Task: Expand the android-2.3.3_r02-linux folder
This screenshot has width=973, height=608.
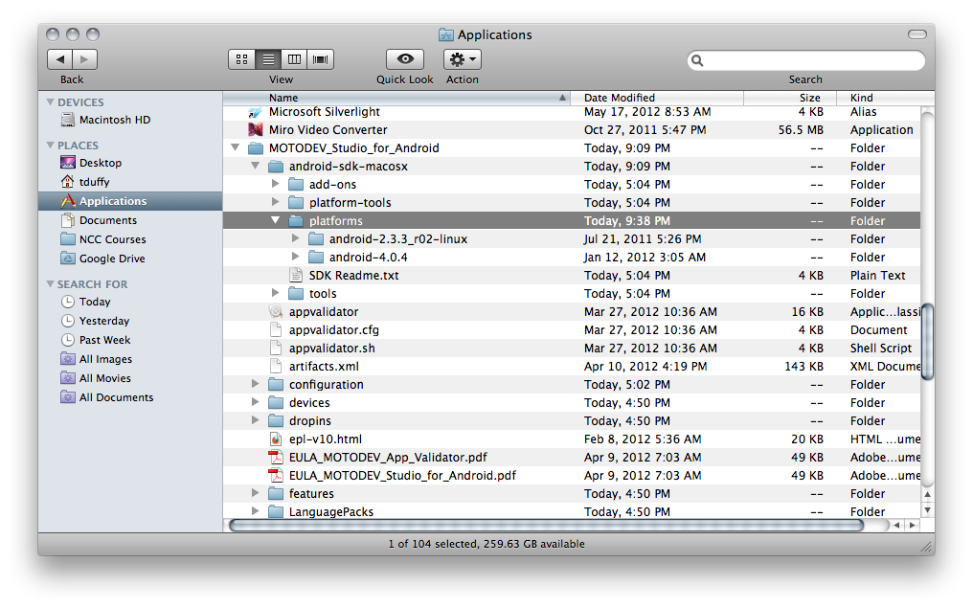Action: pyautogui.click(x=295, y=238)
